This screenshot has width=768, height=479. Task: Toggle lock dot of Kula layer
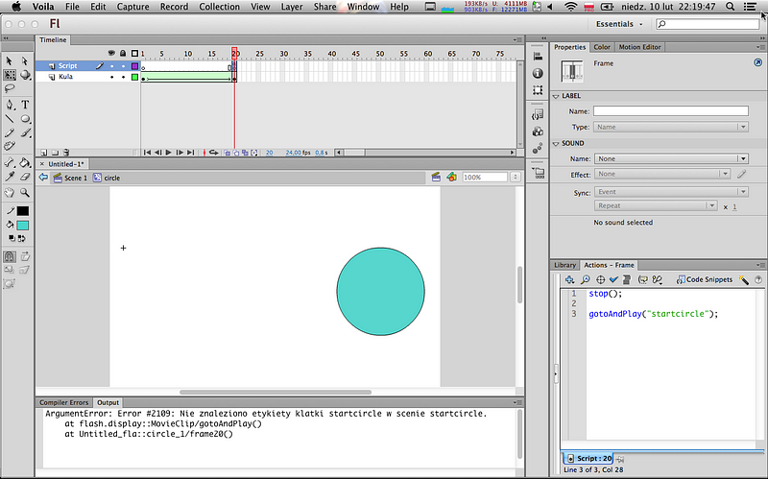pos(123,77)
